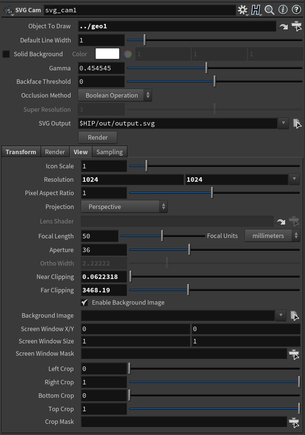Open the Focal Units millimeters dropdown
The image size is (305, 435).
[272, 236]
